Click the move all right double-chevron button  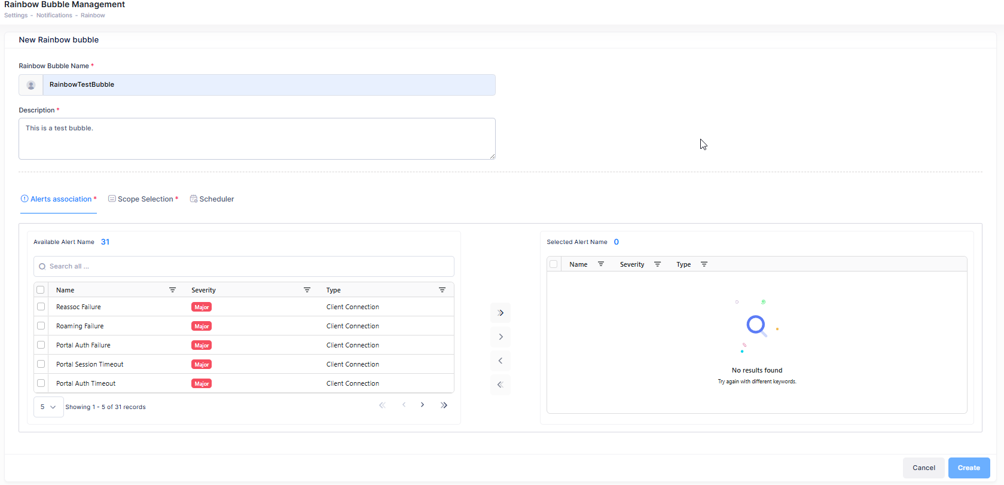pyautogui.click(x=501, y=313)
